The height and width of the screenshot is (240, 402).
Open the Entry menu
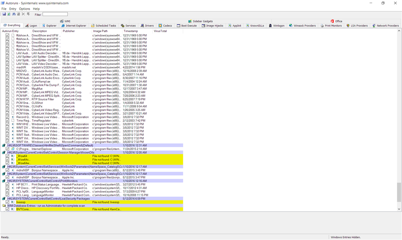tap(13, 9)
